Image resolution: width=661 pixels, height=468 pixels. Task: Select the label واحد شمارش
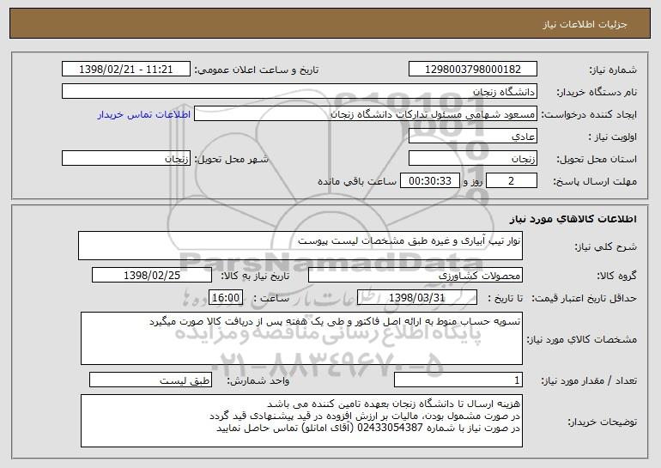(x=258, y=380)
